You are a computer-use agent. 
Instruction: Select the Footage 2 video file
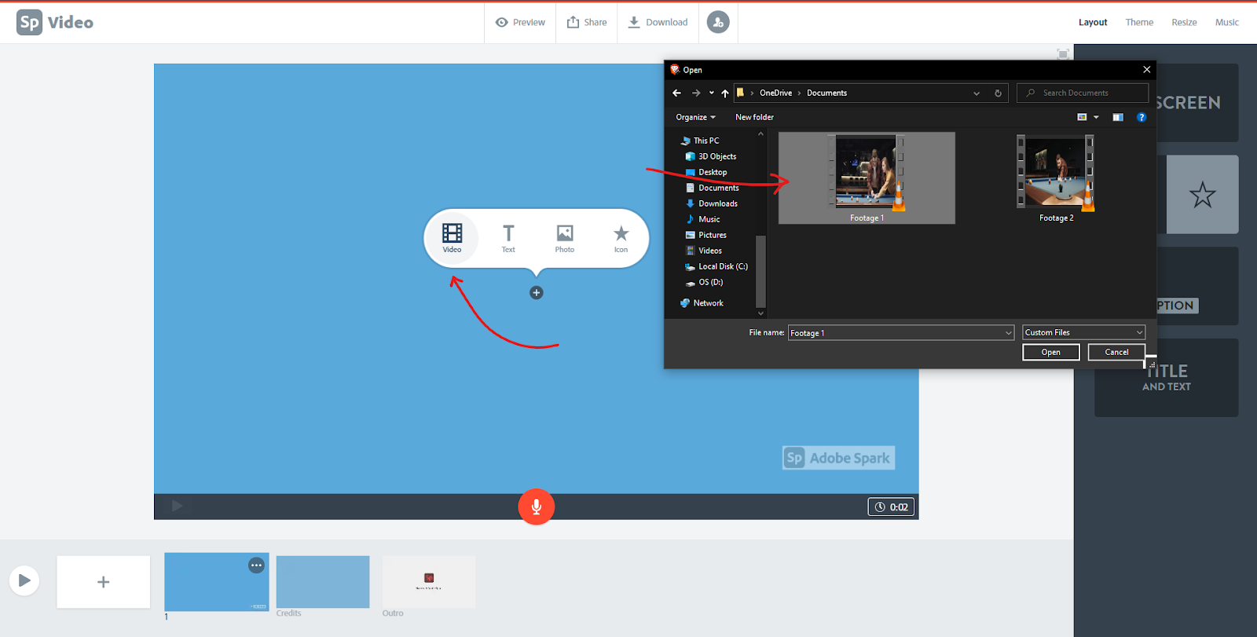1056,178
